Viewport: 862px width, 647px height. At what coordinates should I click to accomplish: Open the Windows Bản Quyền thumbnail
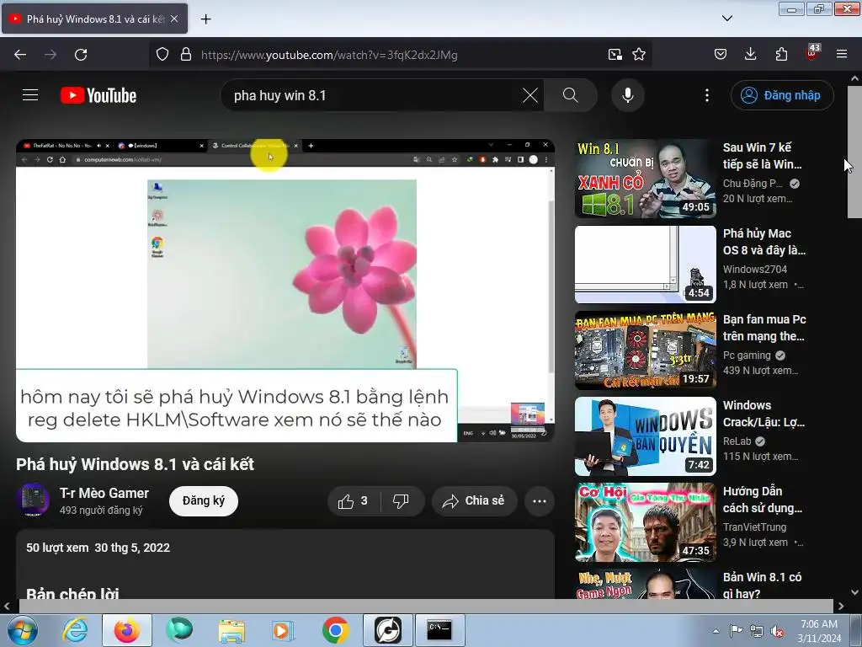click(646, 436)
